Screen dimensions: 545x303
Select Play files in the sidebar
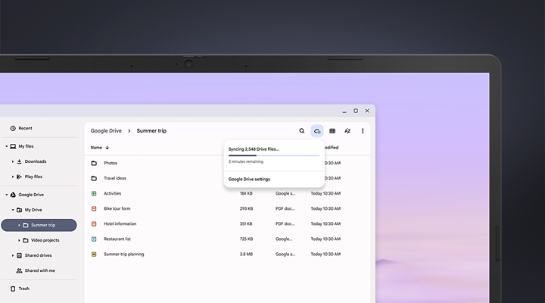click(x=33, y=176)
